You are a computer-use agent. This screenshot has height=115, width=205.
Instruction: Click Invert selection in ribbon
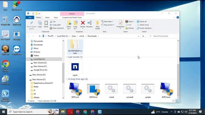coord(144,28)
